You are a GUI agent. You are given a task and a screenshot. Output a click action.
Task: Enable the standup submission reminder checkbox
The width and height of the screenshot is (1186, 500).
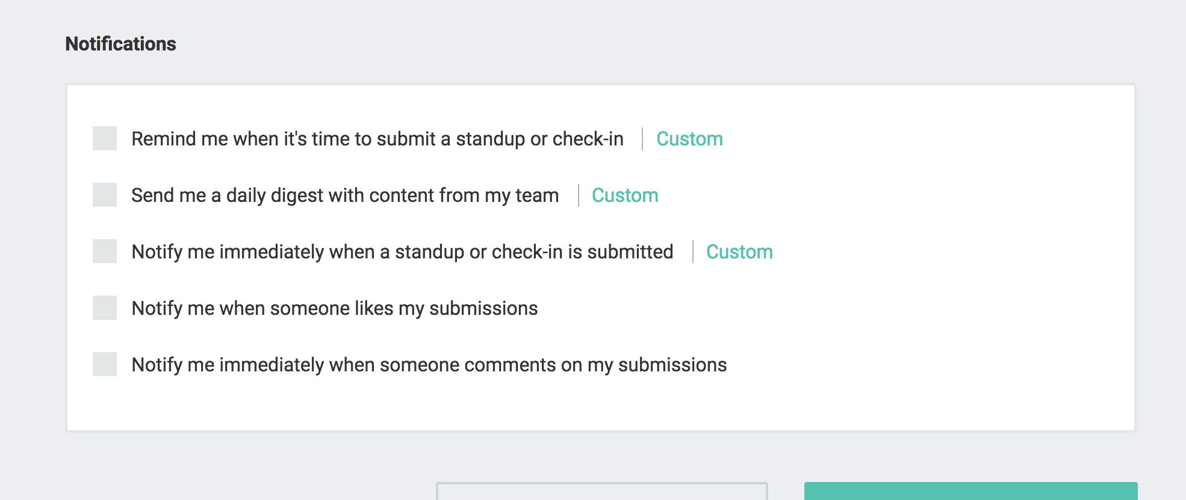coord(105,138)
